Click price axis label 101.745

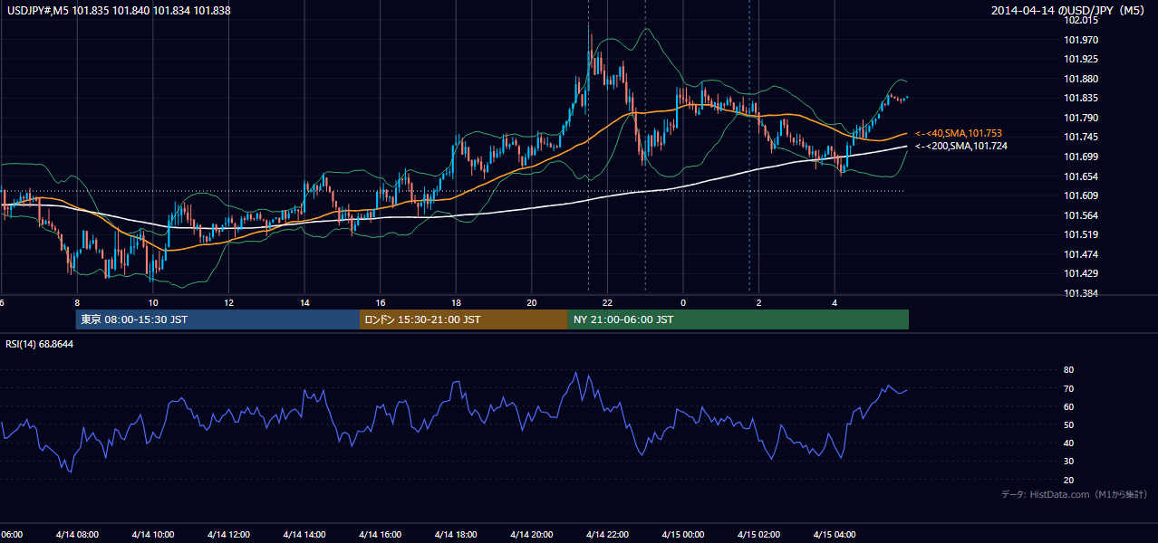coord(1080,137)
